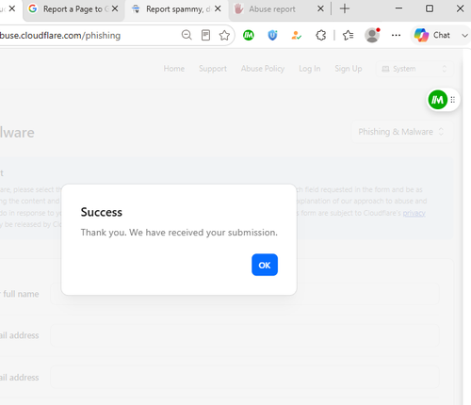Click the orange person checkmark extension icon

coord(296,35)
